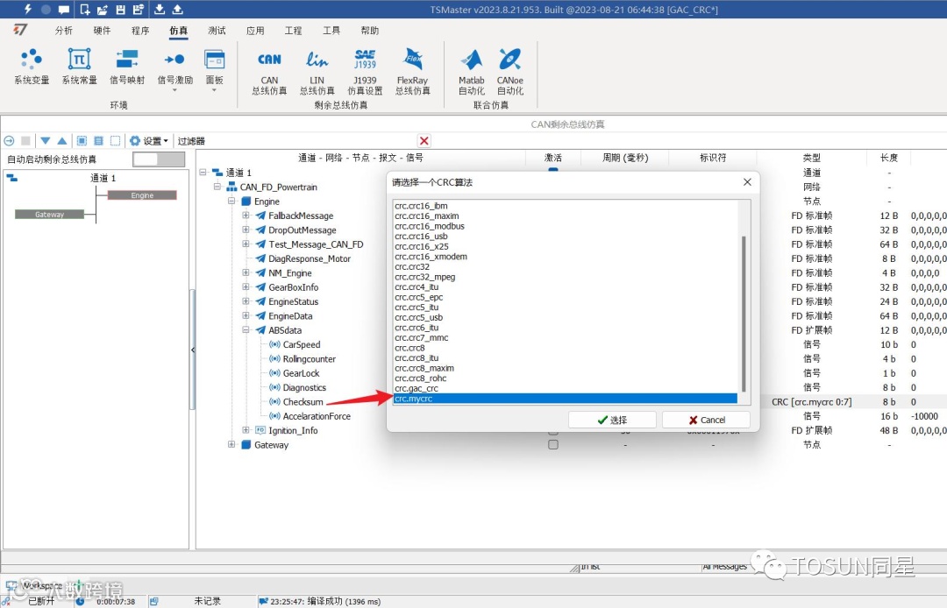Viewport: 947px width, 608px height.
Task: Expand the FallbackMessage node
Action: pos(246,216)
